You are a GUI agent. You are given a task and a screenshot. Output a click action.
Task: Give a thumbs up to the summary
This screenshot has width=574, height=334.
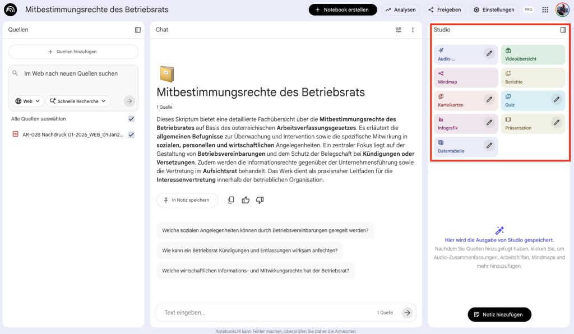246,199
